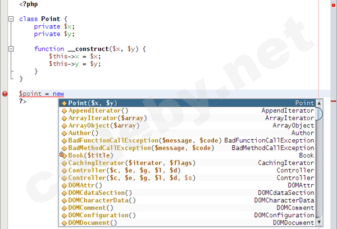Click the diamond icon beside Point($x, $y)

tap(64, 103)
